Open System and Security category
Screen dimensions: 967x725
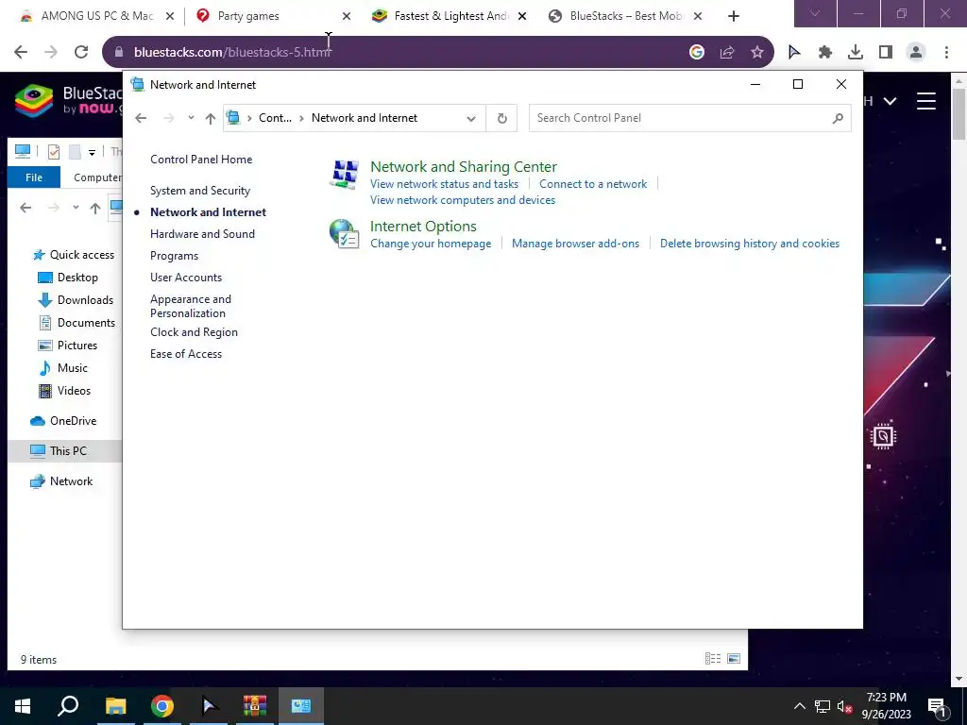coord(200,191)
